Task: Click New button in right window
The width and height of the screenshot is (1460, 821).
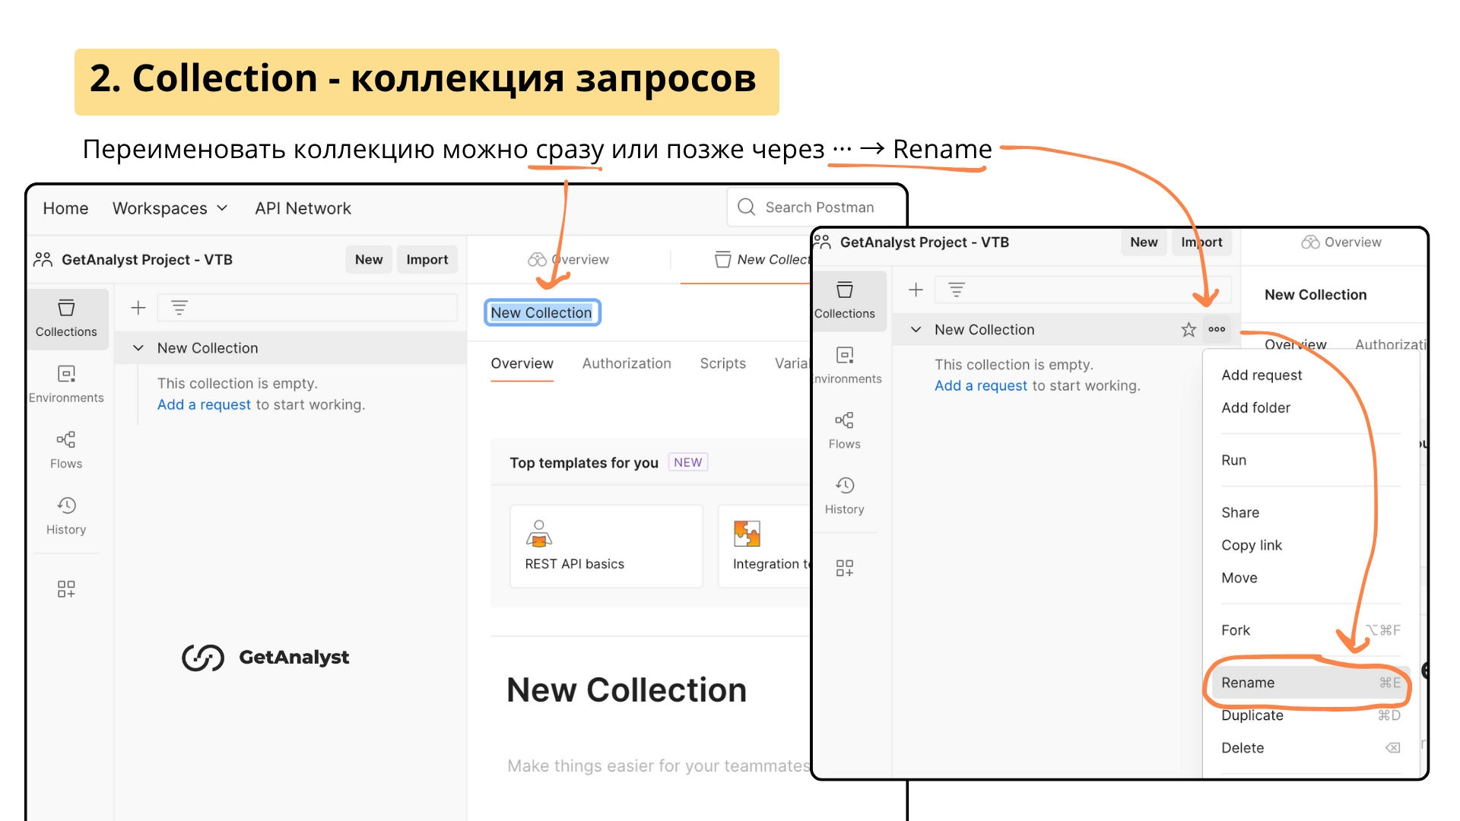Action: point(1144,242)
